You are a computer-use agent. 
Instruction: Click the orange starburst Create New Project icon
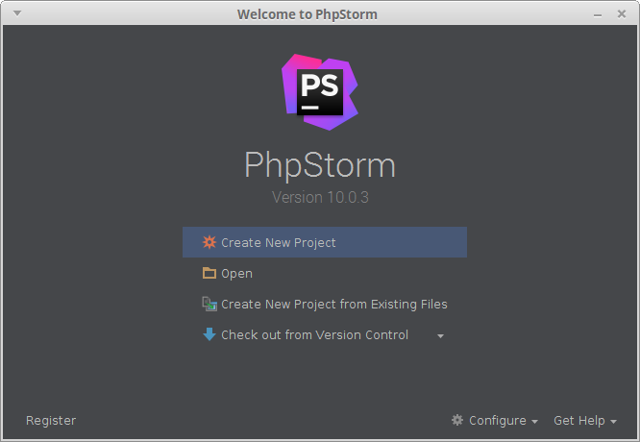209,242
